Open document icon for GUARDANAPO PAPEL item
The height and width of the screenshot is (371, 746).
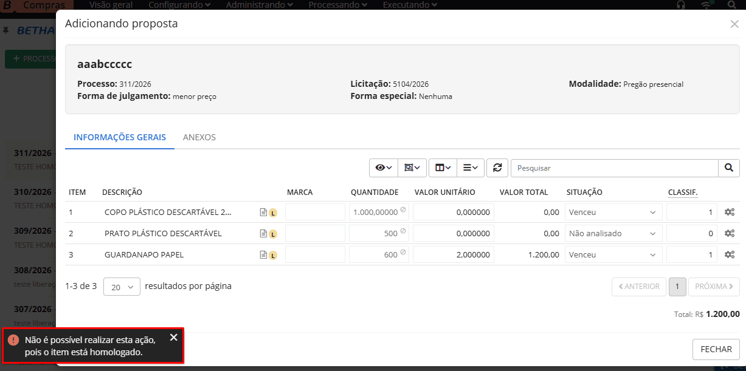(263, 255)
